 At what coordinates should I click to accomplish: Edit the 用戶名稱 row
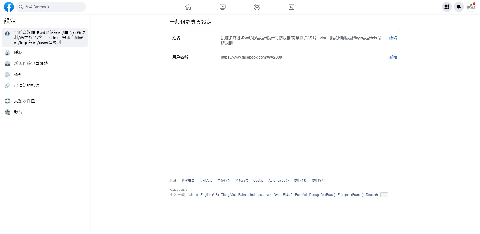393,57
